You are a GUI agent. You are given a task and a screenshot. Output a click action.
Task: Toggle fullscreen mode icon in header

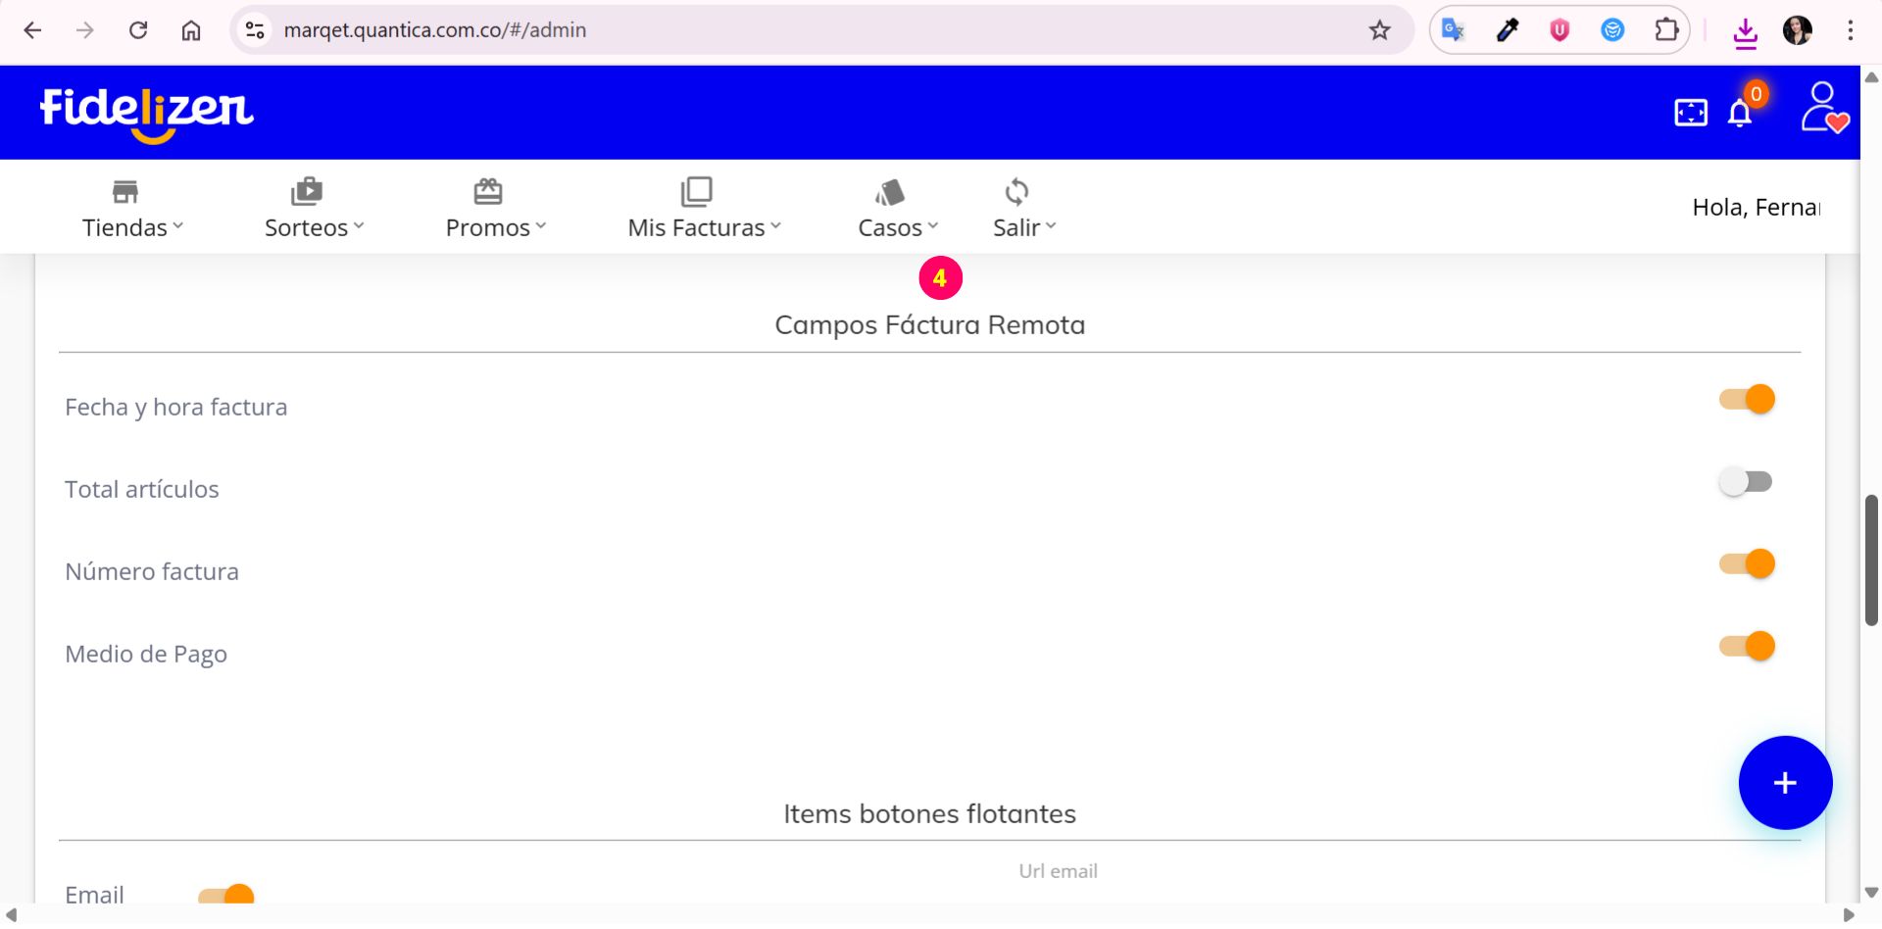point(1691,113)
